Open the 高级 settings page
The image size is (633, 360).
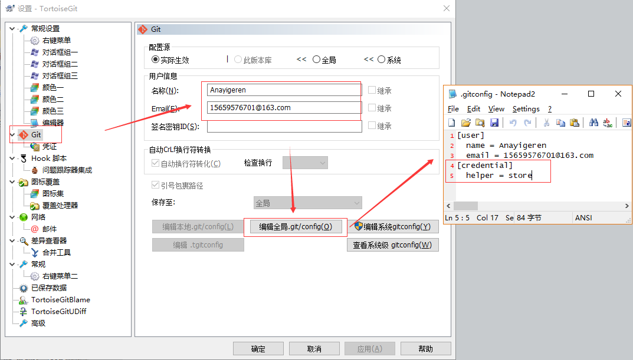[x=38, y=323]
